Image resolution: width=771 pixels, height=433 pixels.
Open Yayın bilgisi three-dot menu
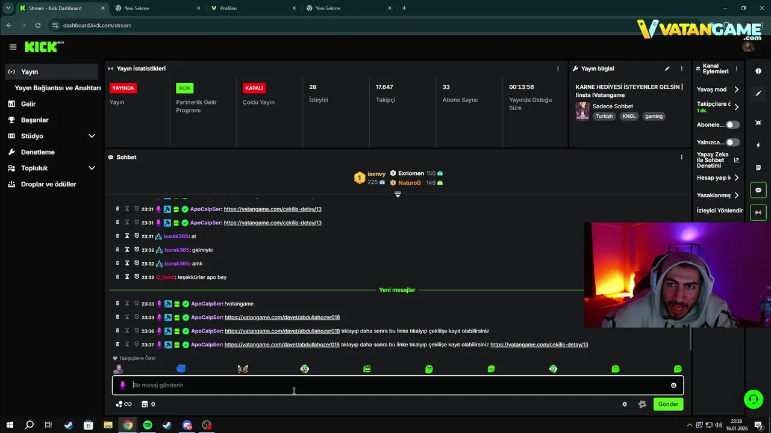point(682,69)
